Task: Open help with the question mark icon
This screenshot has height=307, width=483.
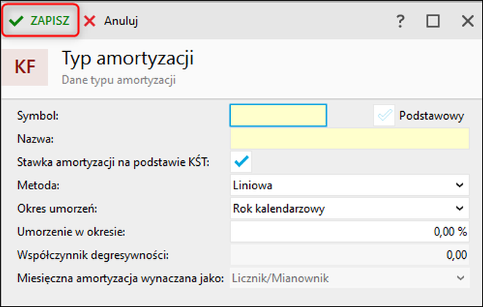Action: [400, 21]
